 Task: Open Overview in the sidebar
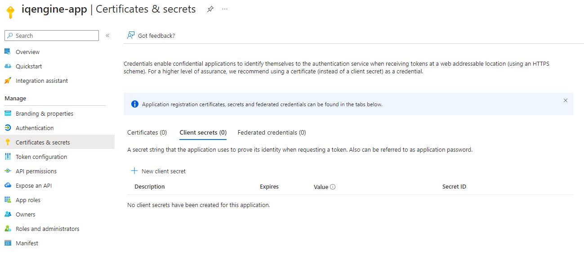point(27,52)
